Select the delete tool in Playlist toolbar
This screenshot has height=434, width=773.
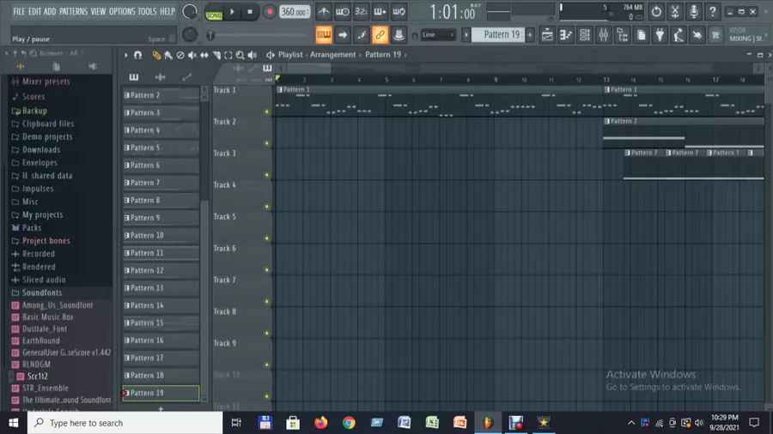pos(180,55)
